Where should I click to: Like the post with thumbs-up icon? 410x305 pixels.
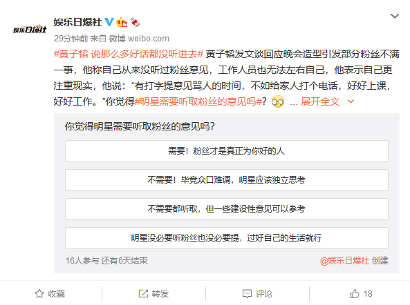[x=354, y=293]
